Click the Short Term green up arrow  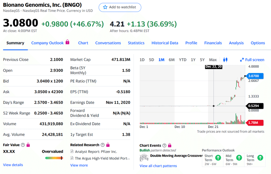tap(218, 158)
